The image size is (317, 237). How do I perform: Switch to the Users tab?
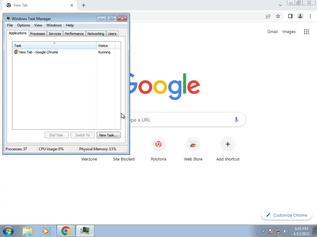pos(112,34)
